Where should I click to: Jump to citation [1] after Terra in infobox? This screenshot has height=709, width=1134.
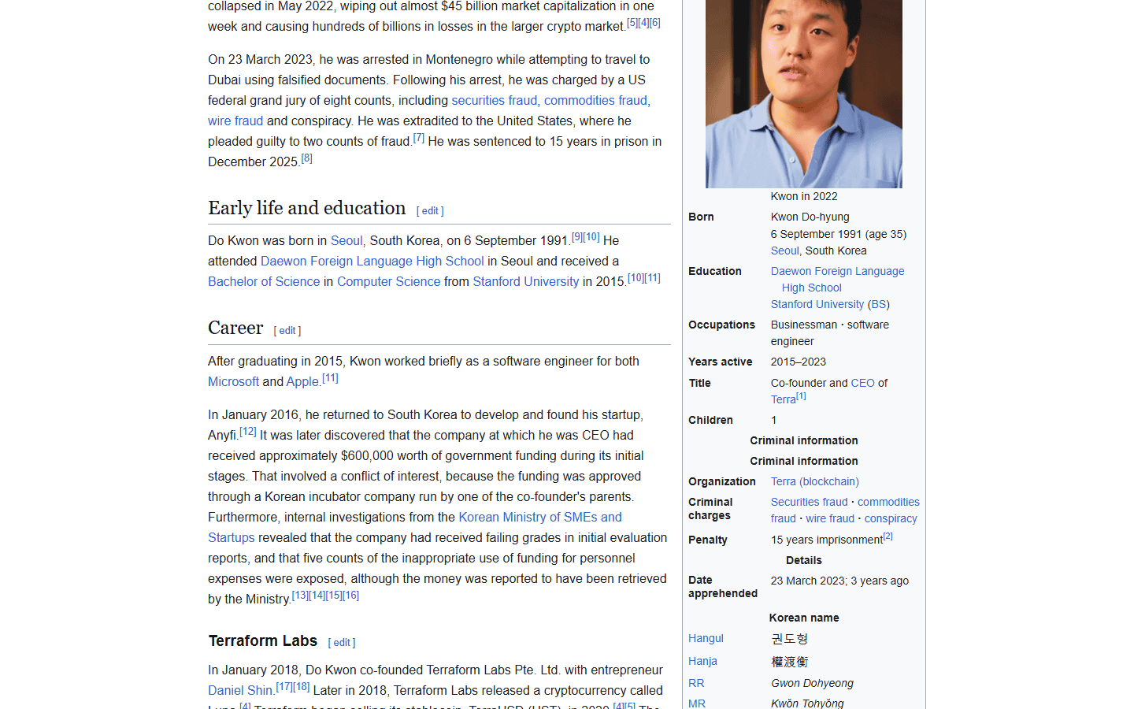[801, 396]
